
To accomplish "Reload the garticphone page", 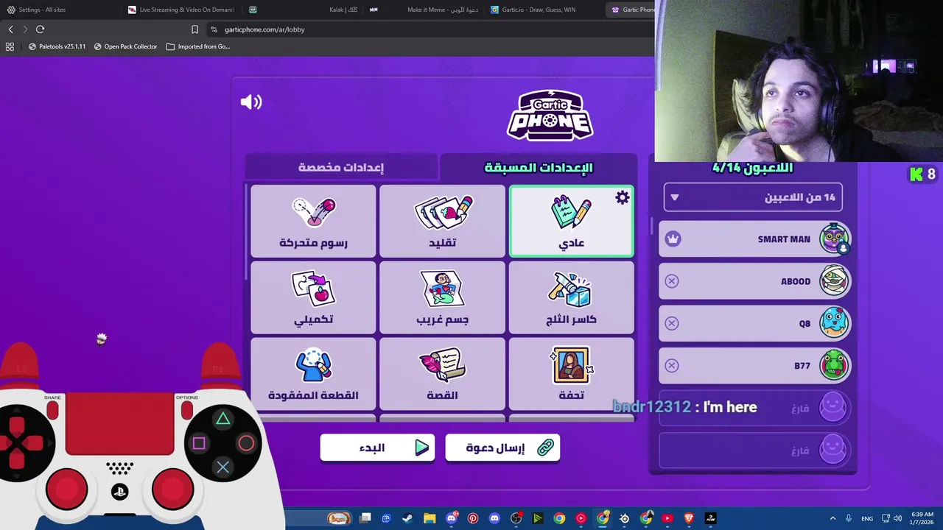I will click(x=40, y=29).
